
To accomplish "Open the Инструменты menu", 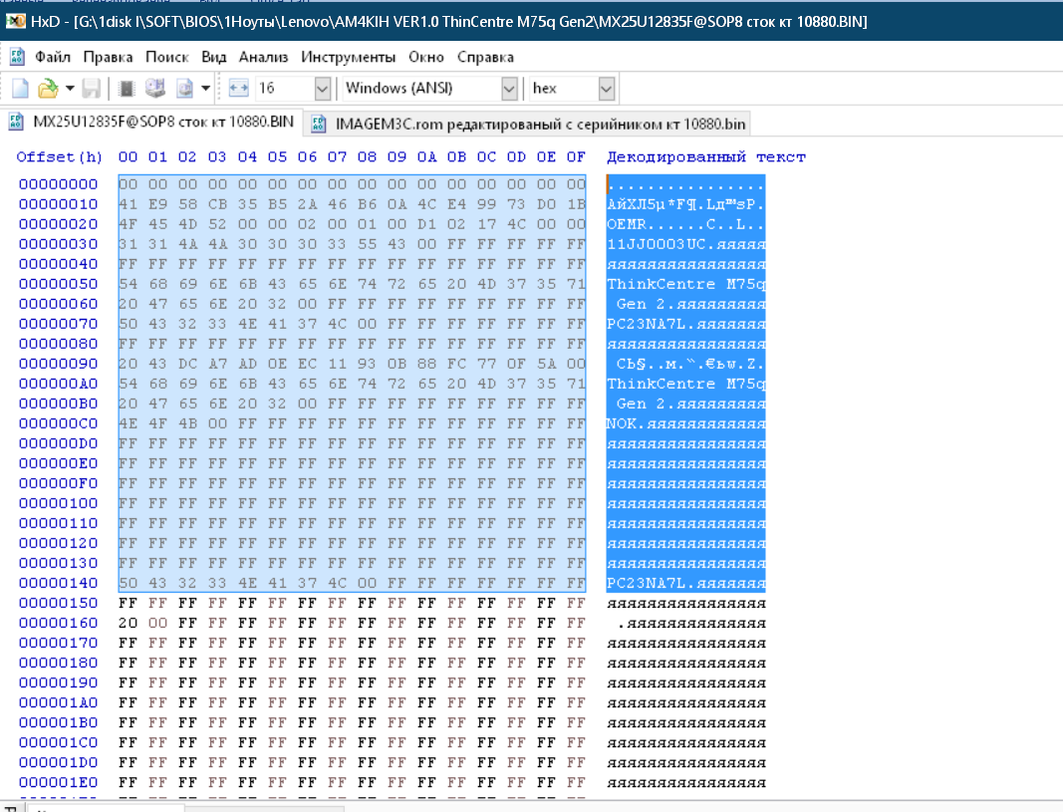I will pyautogui.click(x=348, y=57).
